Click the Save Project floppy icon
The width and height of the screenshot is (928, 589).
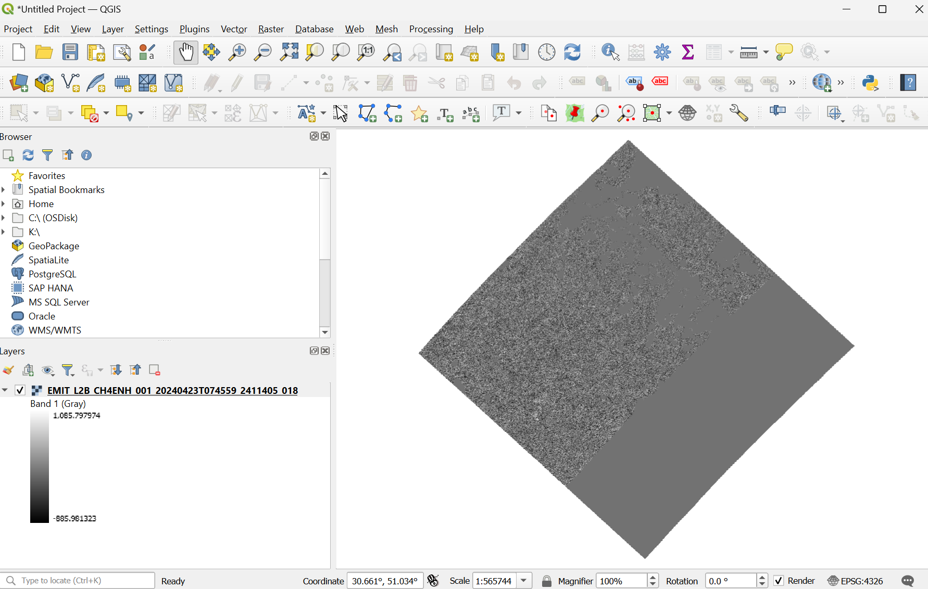70,52
